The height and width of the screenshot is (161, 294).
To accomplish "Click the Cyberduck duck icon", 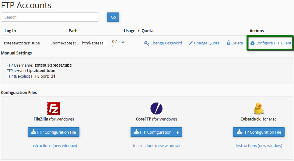I will point(259,108).
